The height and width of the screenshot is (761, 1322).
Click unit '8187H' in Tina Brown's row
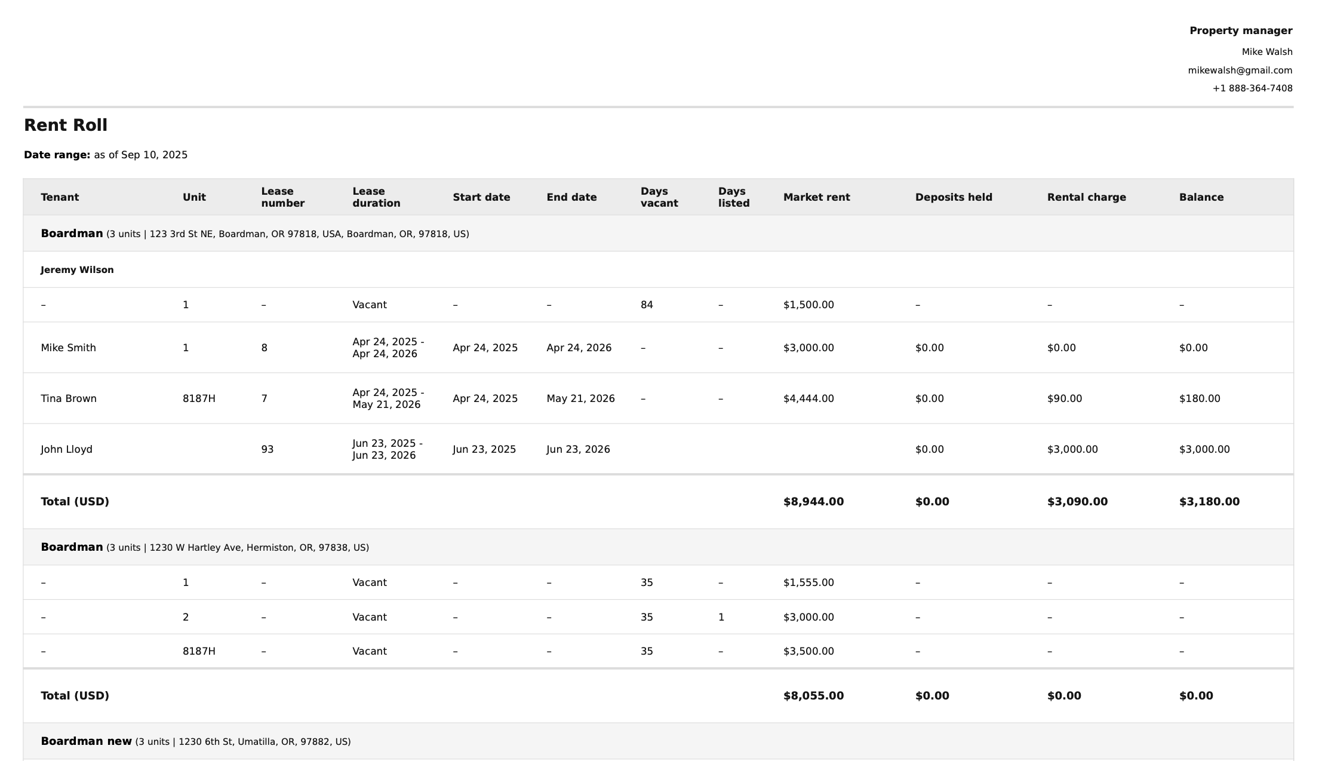[199, 399]
